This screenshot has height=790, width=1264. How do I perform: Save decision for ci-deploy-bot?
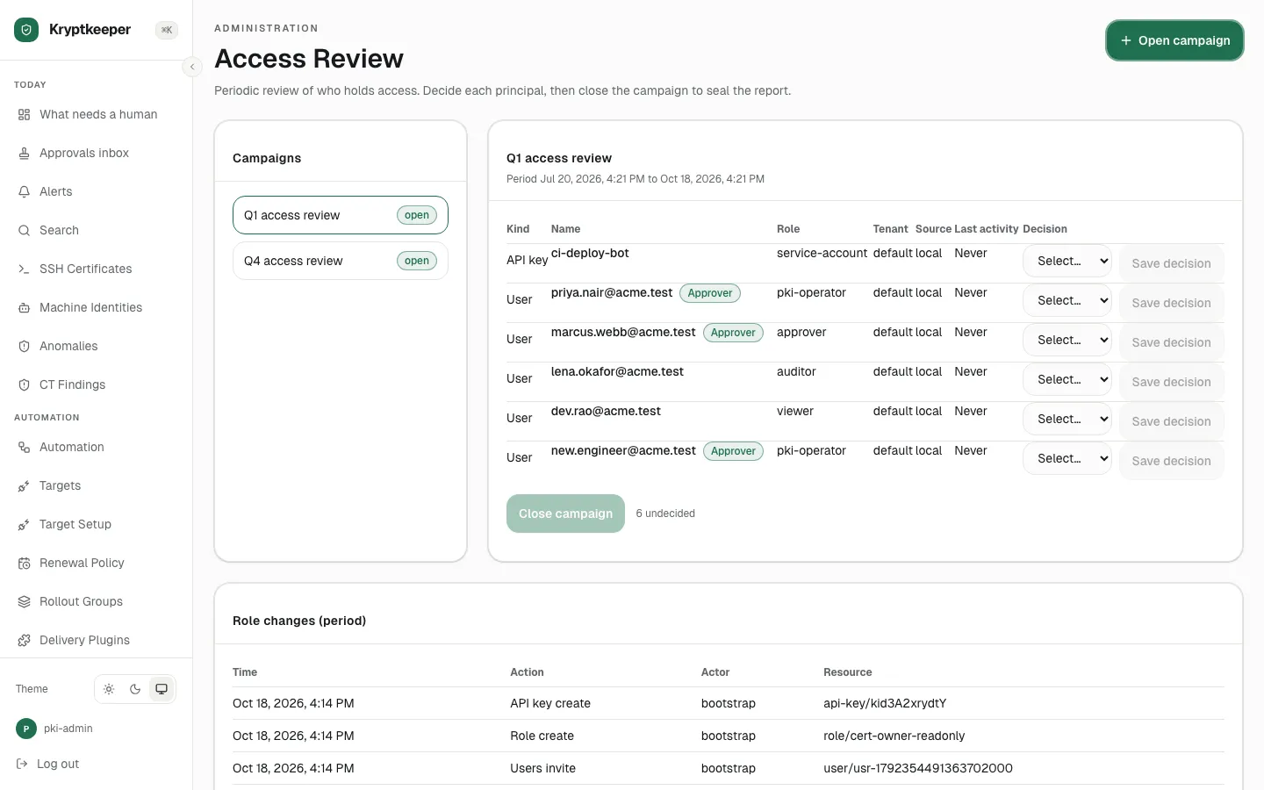coord(1171,263)
